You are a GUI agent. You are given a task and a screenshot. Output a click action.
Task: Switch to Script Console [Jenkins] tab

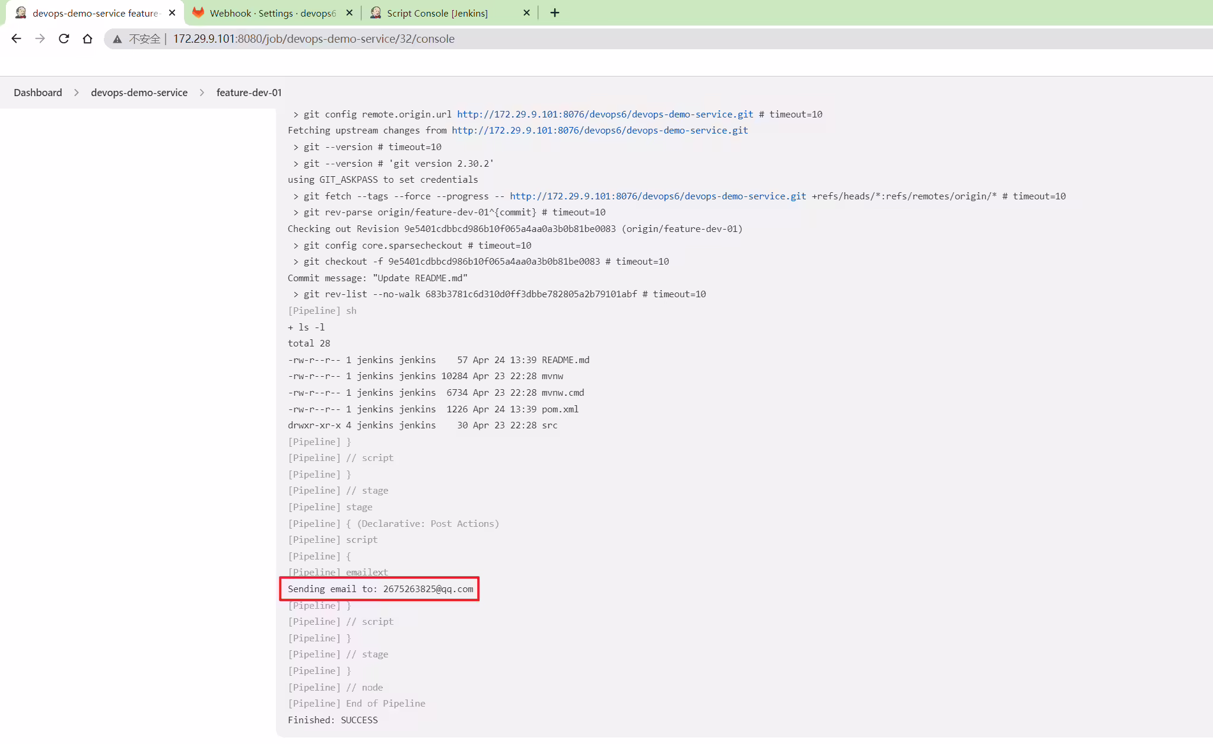coord(437,13)
